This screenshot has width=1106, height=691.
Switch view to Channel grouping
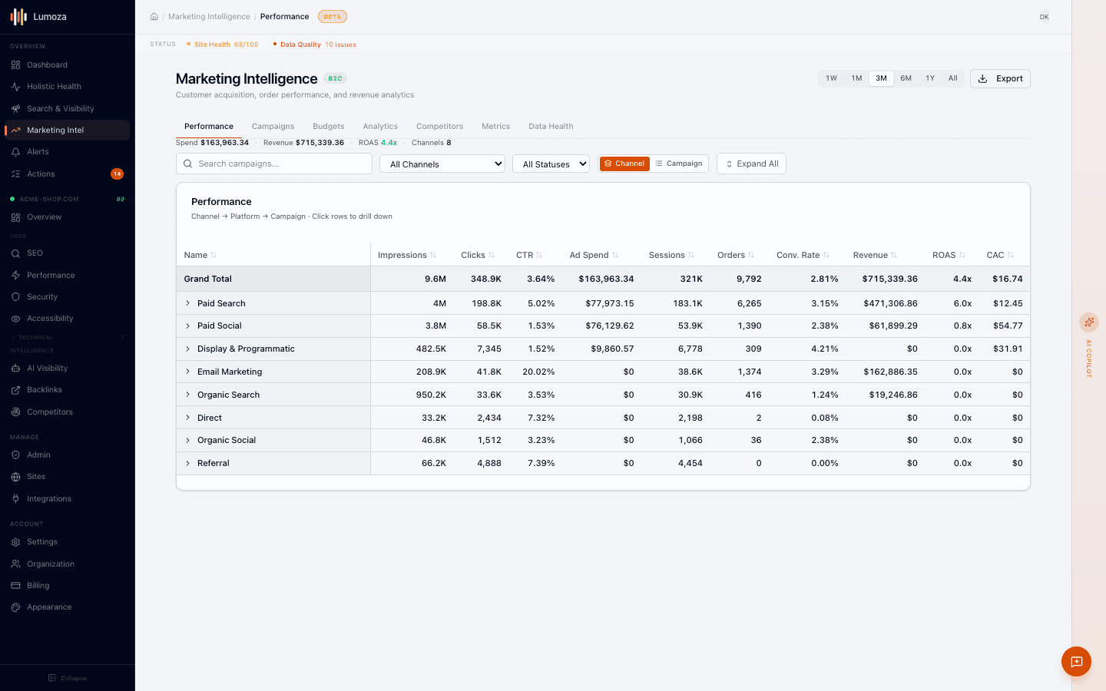tap(624, 164)
